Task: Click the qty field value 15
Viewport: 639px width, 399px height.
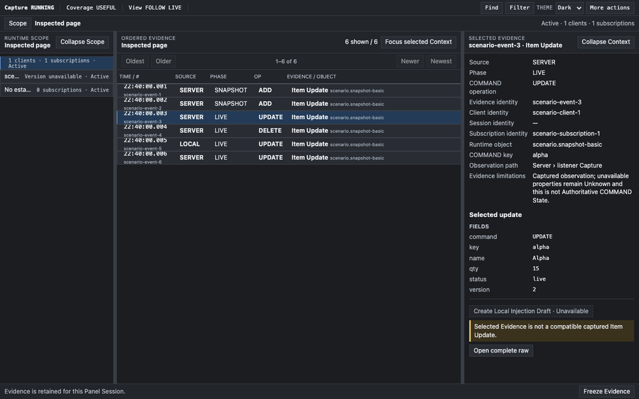Action: click(x=535, y=269)
